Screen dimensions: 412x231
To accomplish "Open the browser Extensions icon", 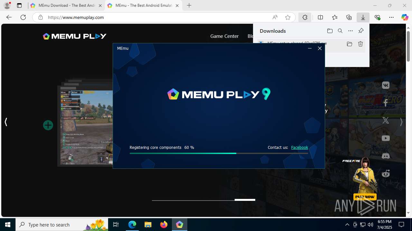I will [305, 17].
